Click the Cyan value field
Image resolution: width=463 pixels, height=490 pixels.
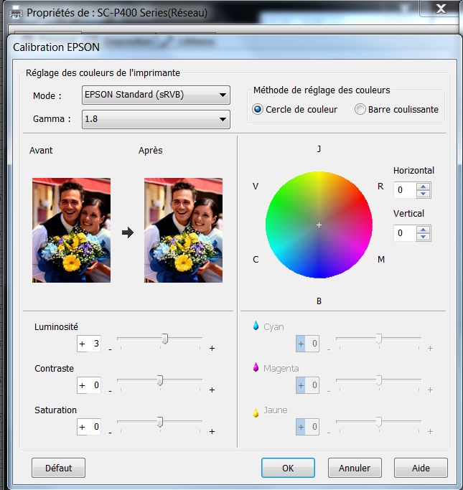tap(307, 344)
